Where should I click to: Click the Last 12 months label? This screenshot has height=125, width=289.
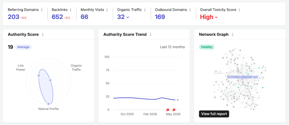(172, 47)
